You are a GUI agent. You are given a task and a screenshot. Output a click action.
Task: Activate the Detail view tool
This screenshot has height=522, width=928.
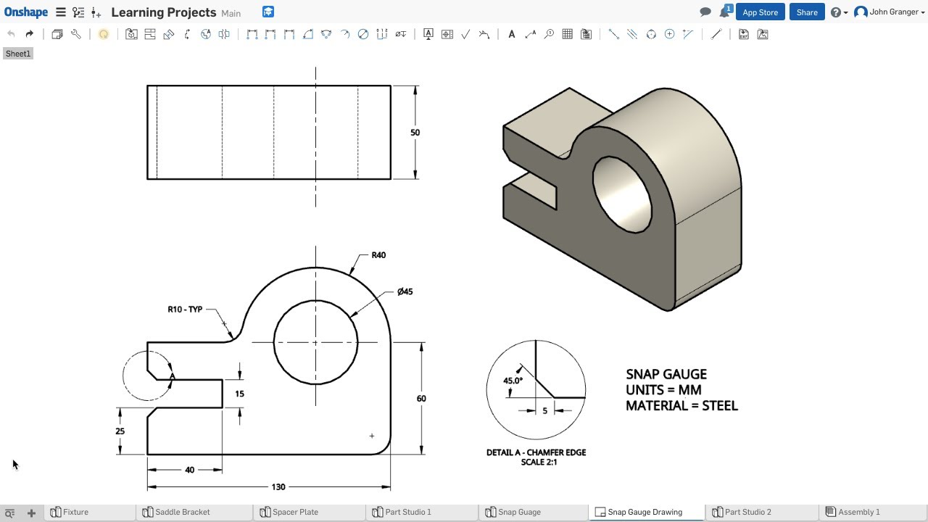(x=205, y=34)
